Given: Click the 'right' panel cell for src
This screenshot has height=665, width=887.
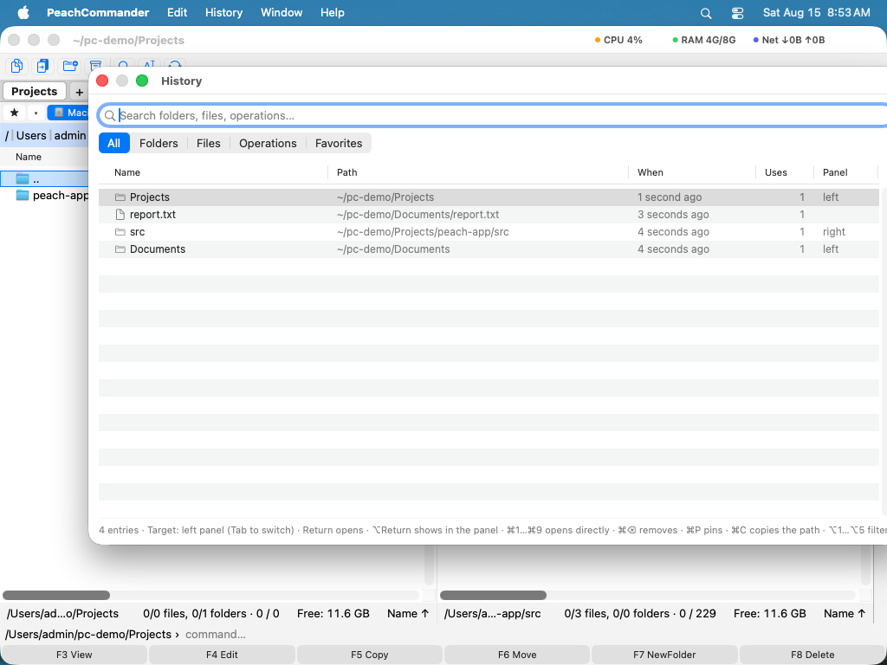Looking at the screenshot, I should click(834, 232).
